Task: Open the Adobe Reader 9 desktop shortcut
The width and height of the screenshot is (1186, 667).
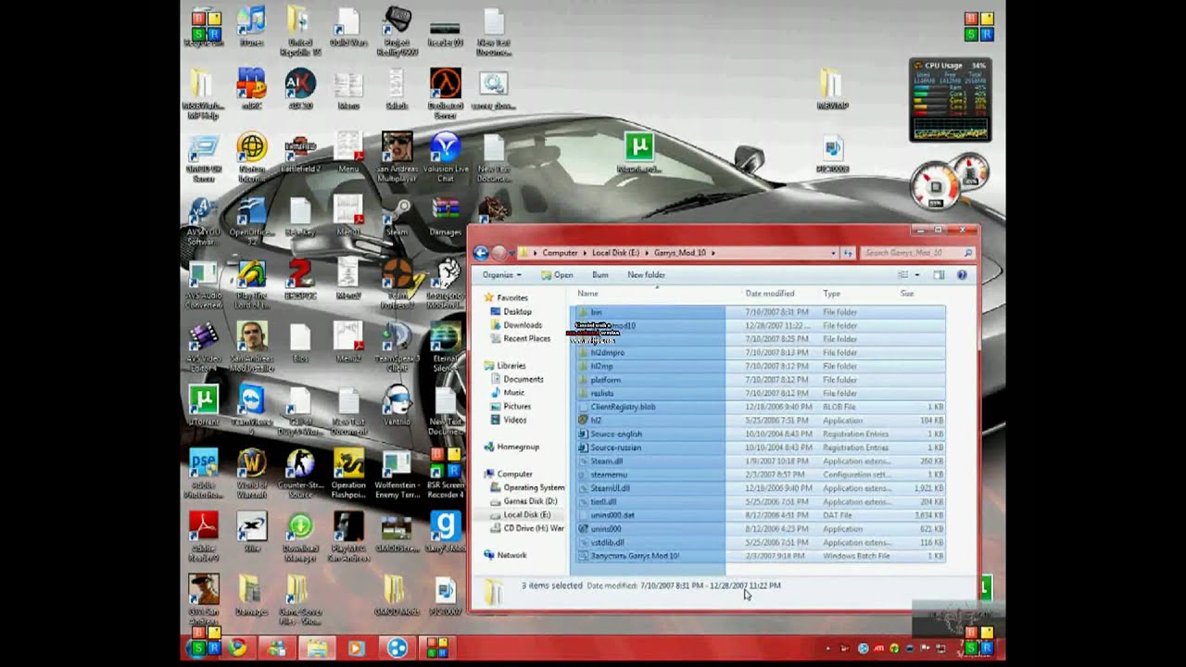Action: [x=203, y=536]
